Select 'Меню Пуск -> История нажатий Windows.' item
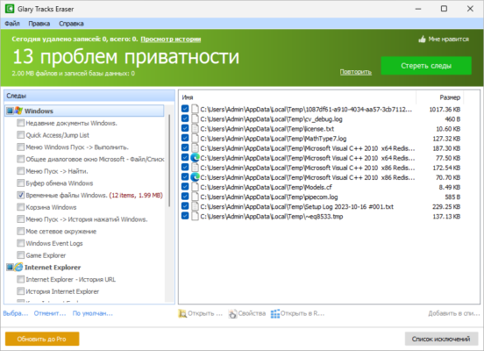484x351 pixels. point(87,219)
